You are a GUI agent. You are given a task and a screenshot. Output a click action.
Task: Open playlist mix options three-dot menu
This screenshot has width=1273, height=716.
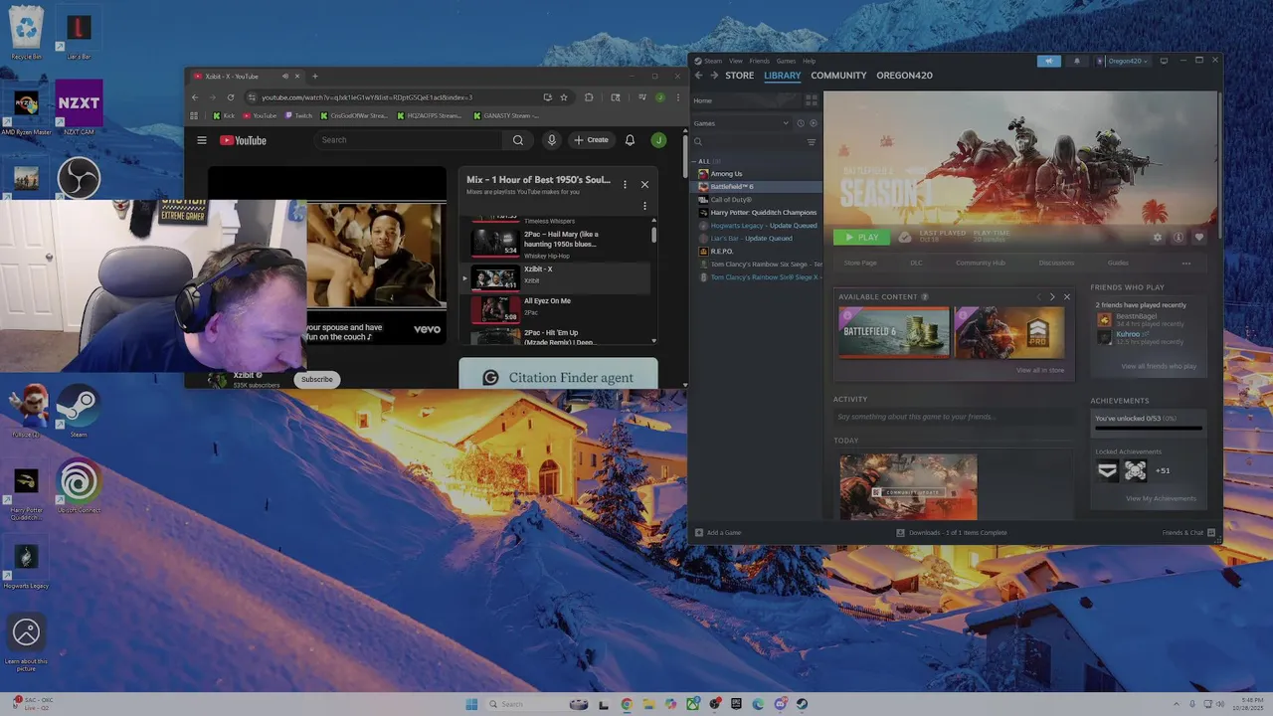625,184
